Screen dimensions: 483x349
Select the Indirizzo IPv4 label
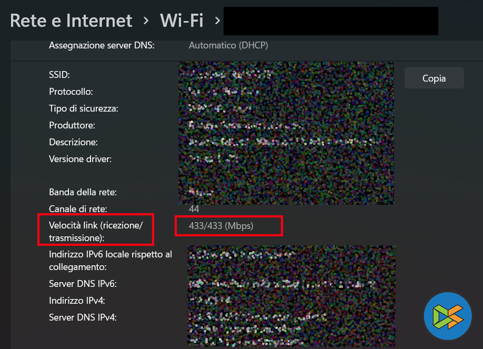(77, 301)
